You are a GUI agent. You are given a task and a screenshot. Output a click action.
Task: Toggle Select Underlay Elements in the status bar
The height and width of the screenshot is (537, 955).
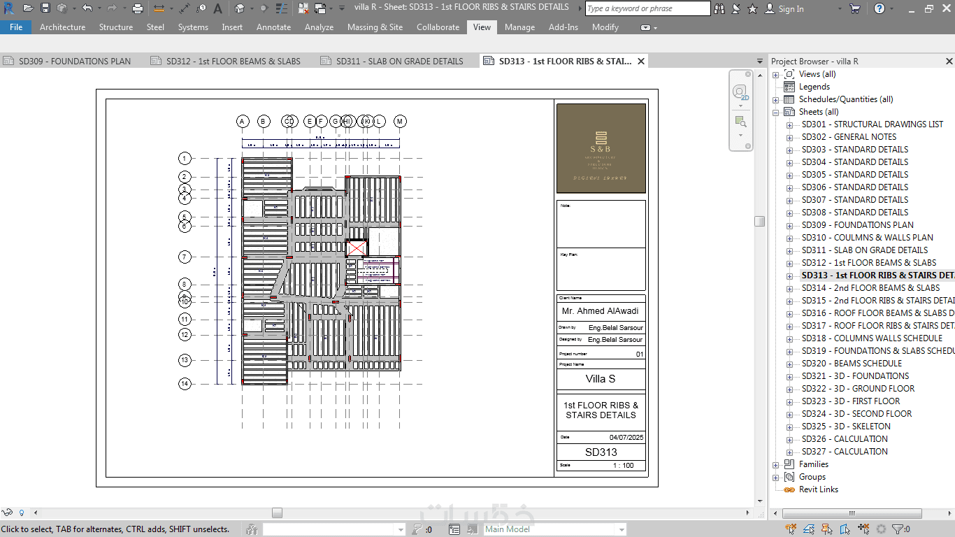coord(809,529)
